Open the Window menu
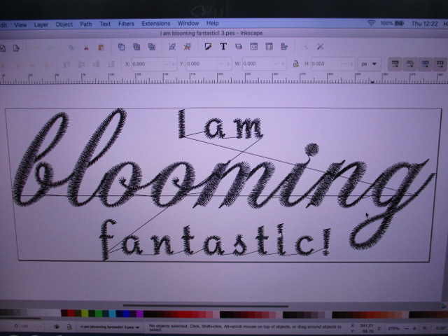Screen dimensions: 448x336 click(188, 23)
